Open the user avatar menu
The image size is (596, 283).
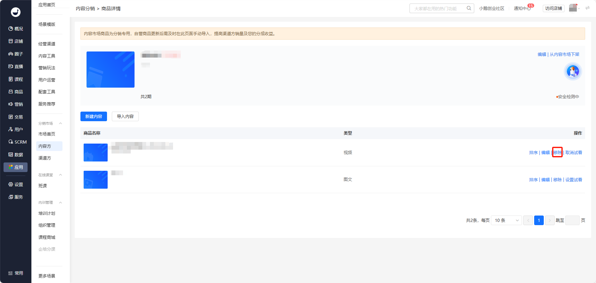[573, 8]
